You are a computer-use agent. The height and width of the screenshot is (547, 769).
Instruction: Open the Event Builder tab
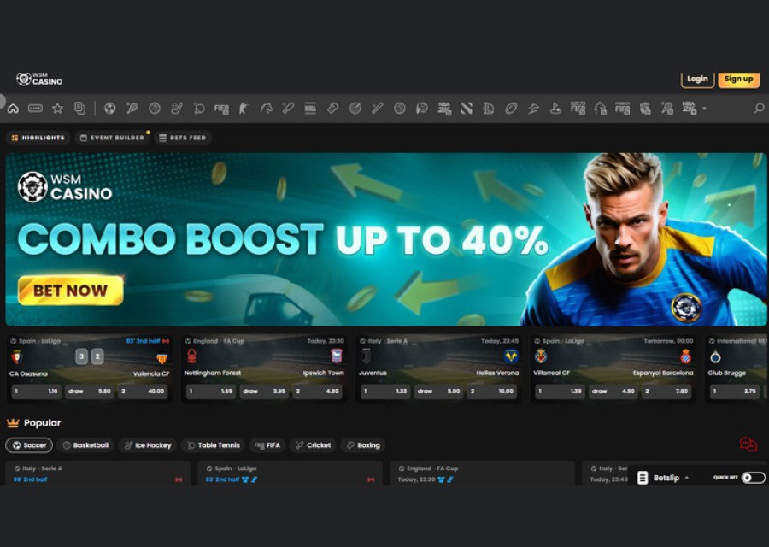coord(112,138)
